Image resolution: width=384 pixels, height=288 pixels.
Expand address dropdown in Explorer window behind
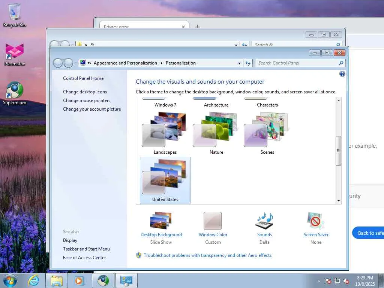click(x=236, y=45)
